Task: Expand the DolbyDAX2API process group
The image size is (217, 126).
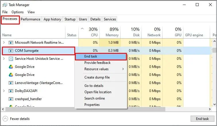Action: coord(4,91)
